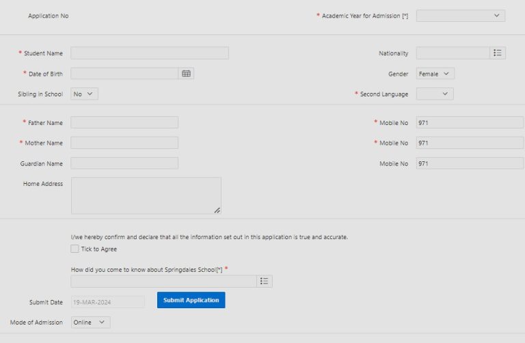The image size is (525, 343).
Task: Select the guardian's Mobile No field
Action: 470,163
